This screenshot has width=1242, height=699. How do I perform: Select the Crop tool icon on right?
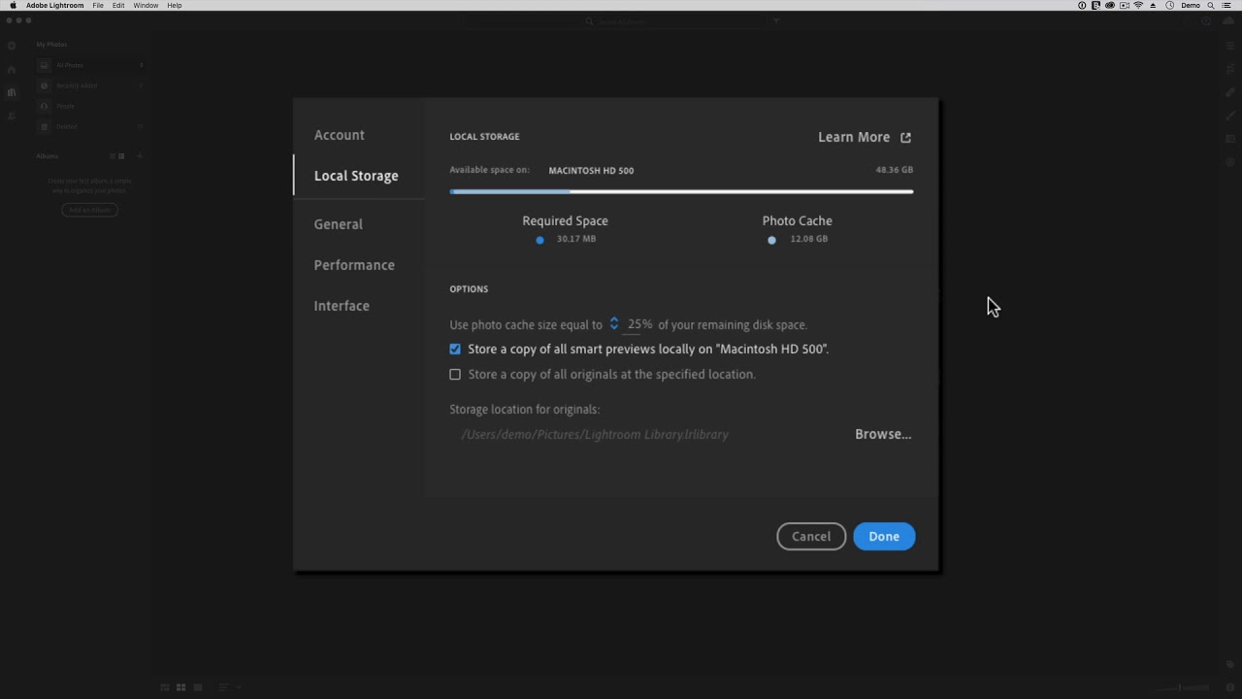click(1230, 70)
